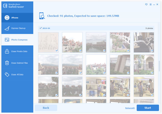The image size is (162, 114).
Task: Click the Erase All Data eraser icon
Action: coord(7,74)
